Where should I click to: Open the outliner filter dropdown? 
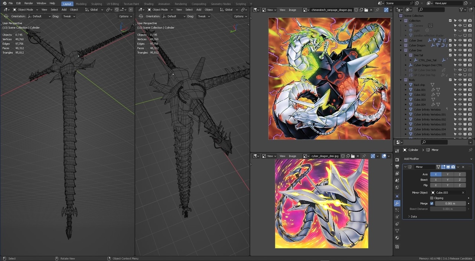(x=463, y=10)
